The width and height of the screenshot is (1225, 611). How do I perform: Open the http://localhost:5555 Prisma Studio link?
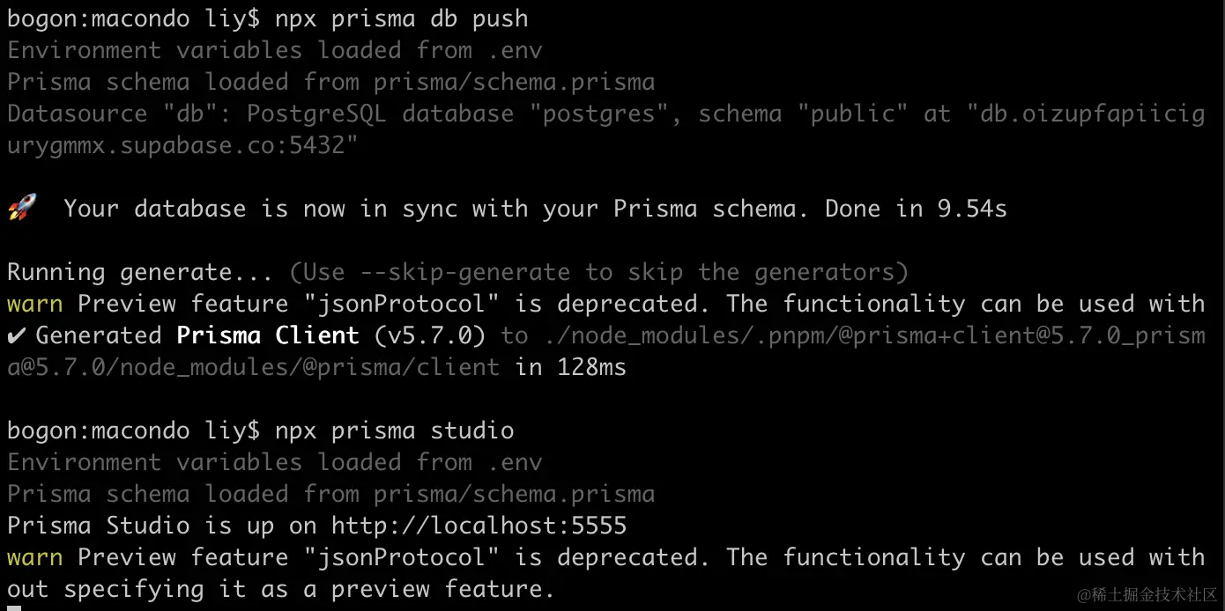point(479,526)
